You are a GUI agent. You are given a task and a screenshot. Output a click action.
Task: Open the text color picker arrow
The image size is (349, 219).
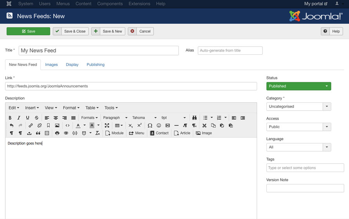85,125
